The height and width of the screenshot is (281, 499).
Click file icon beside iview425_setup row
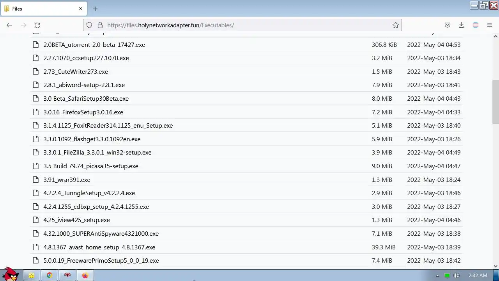[x=36, y=220]
